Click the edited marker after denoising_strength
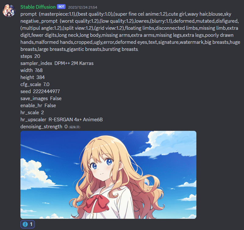The image size is (244, 230). tap(74, 127)
